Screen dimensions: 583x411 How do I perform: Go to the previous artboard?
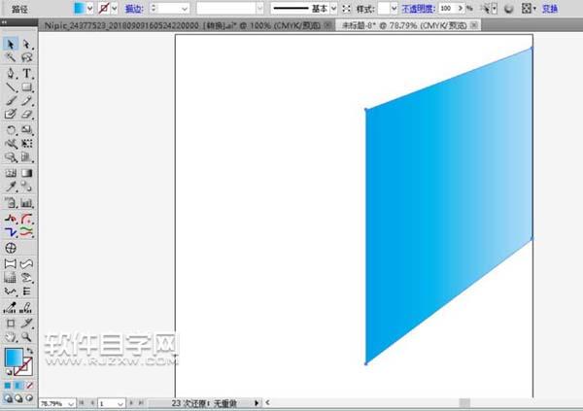(92, 403)
